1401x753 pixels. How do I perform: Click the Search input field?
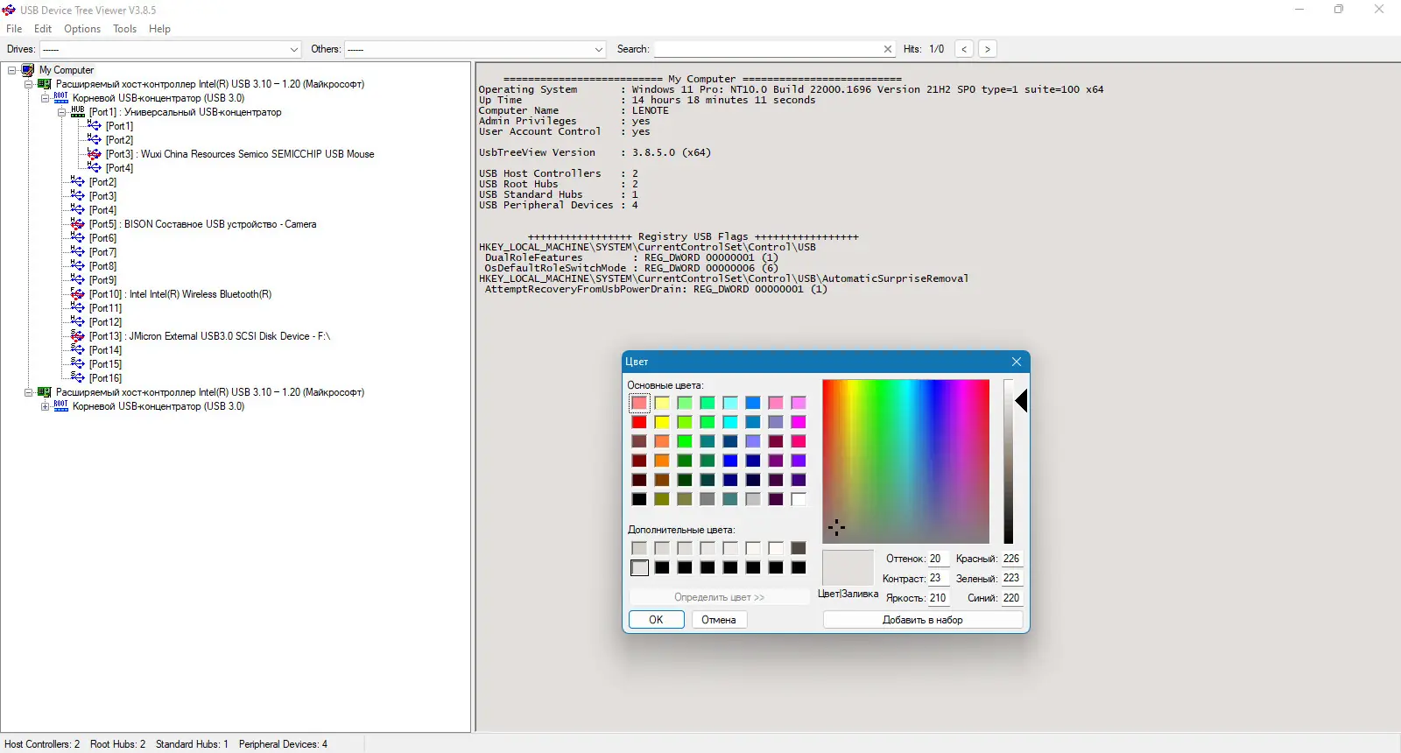pos(769,49)
